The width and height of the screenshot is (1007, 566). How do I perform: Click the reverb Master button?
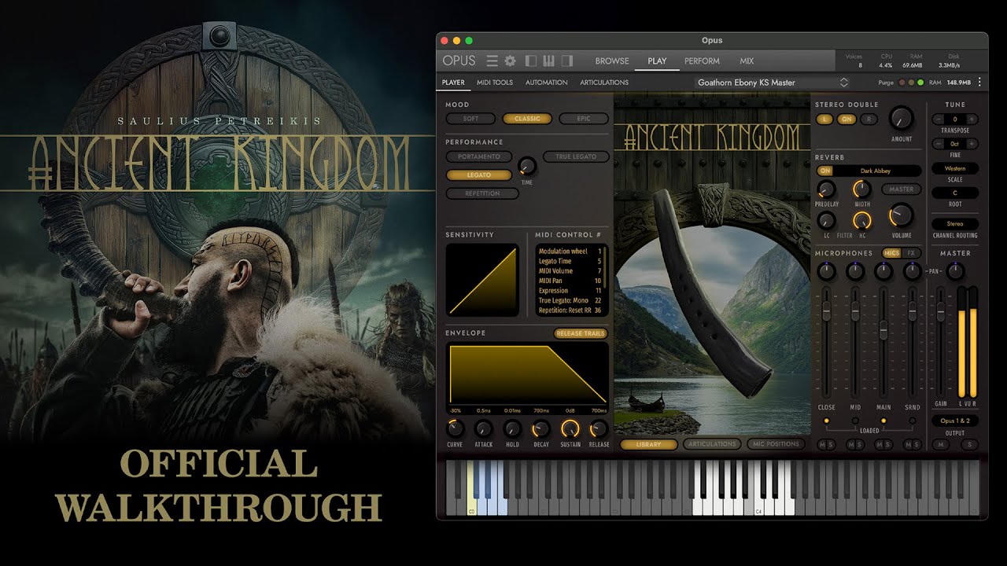pyautogui.click(x=902, y=189)
